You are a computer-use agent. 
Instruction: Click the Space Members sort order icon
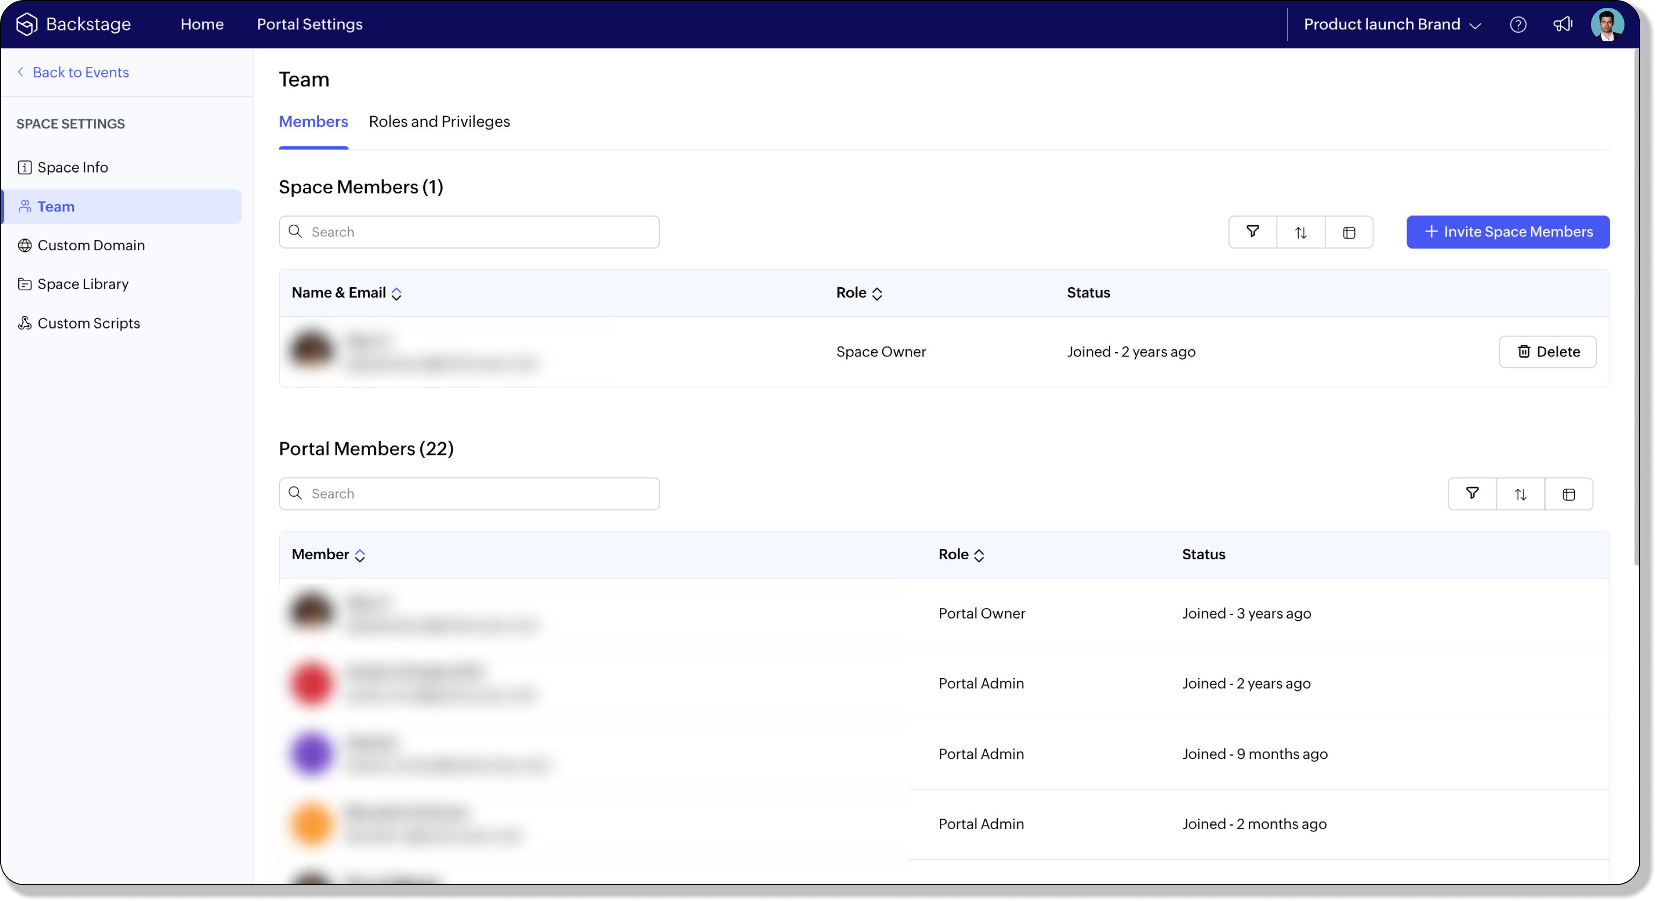[x=1301, y=233]
